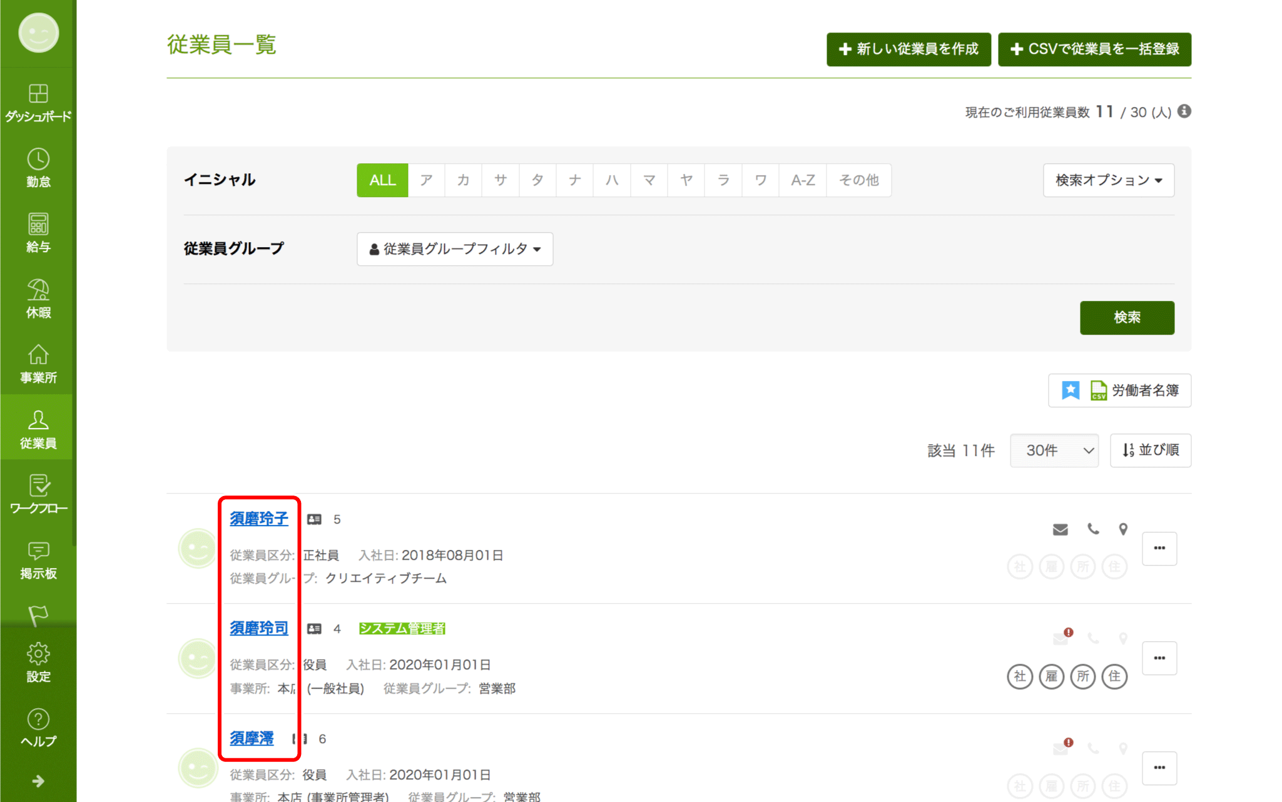Select the タ initial filter
Screen dimensions: 1282x802
coord(537,180)
